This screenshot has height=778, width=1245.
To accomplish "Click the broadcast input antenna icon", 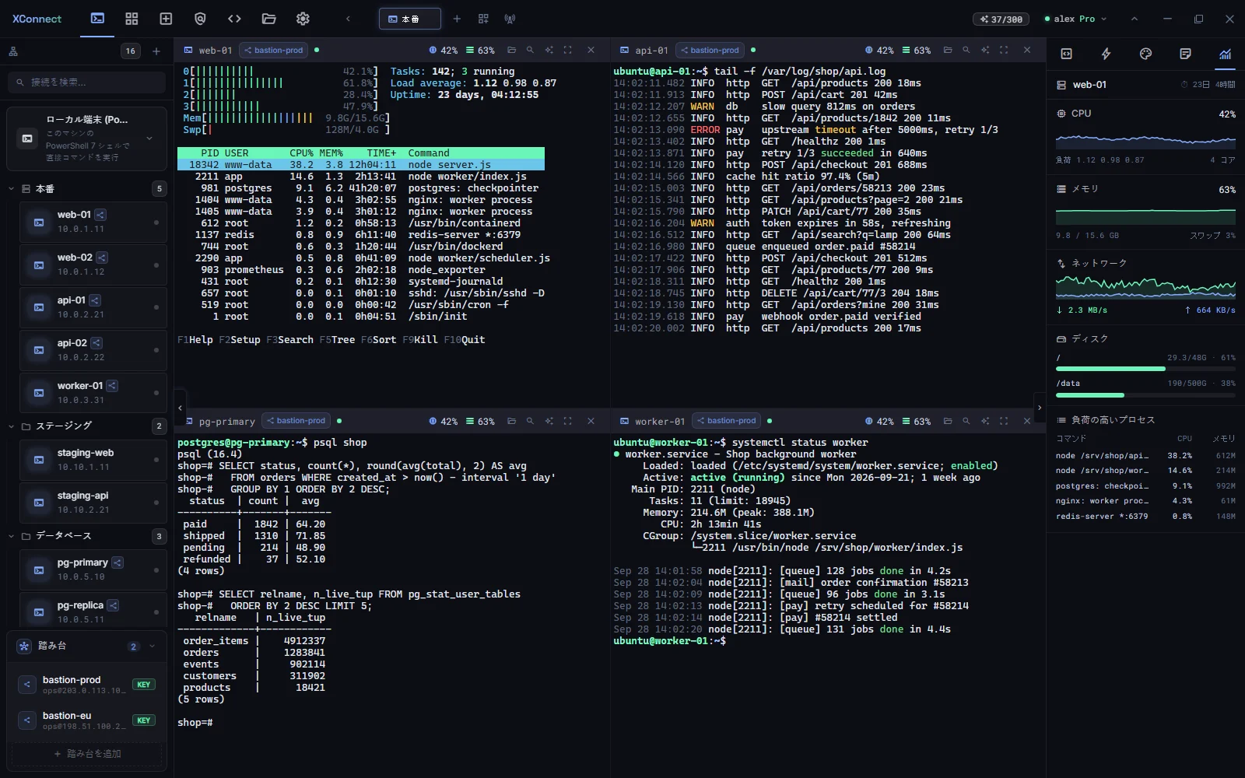I will [510, 19].
